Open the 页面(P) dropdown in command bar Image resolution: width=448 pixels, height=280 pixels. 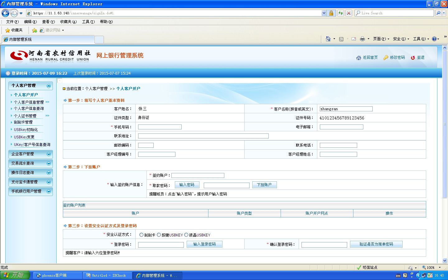coord(381,39)
